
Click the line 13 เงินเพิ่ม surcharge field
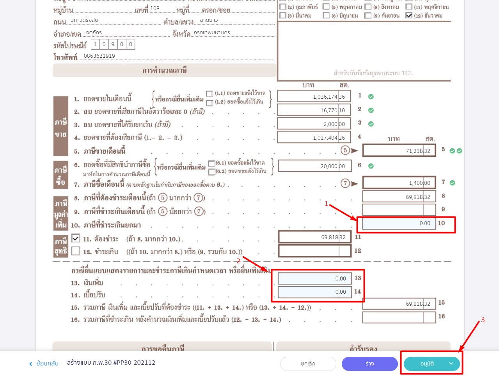click(314, 278)
